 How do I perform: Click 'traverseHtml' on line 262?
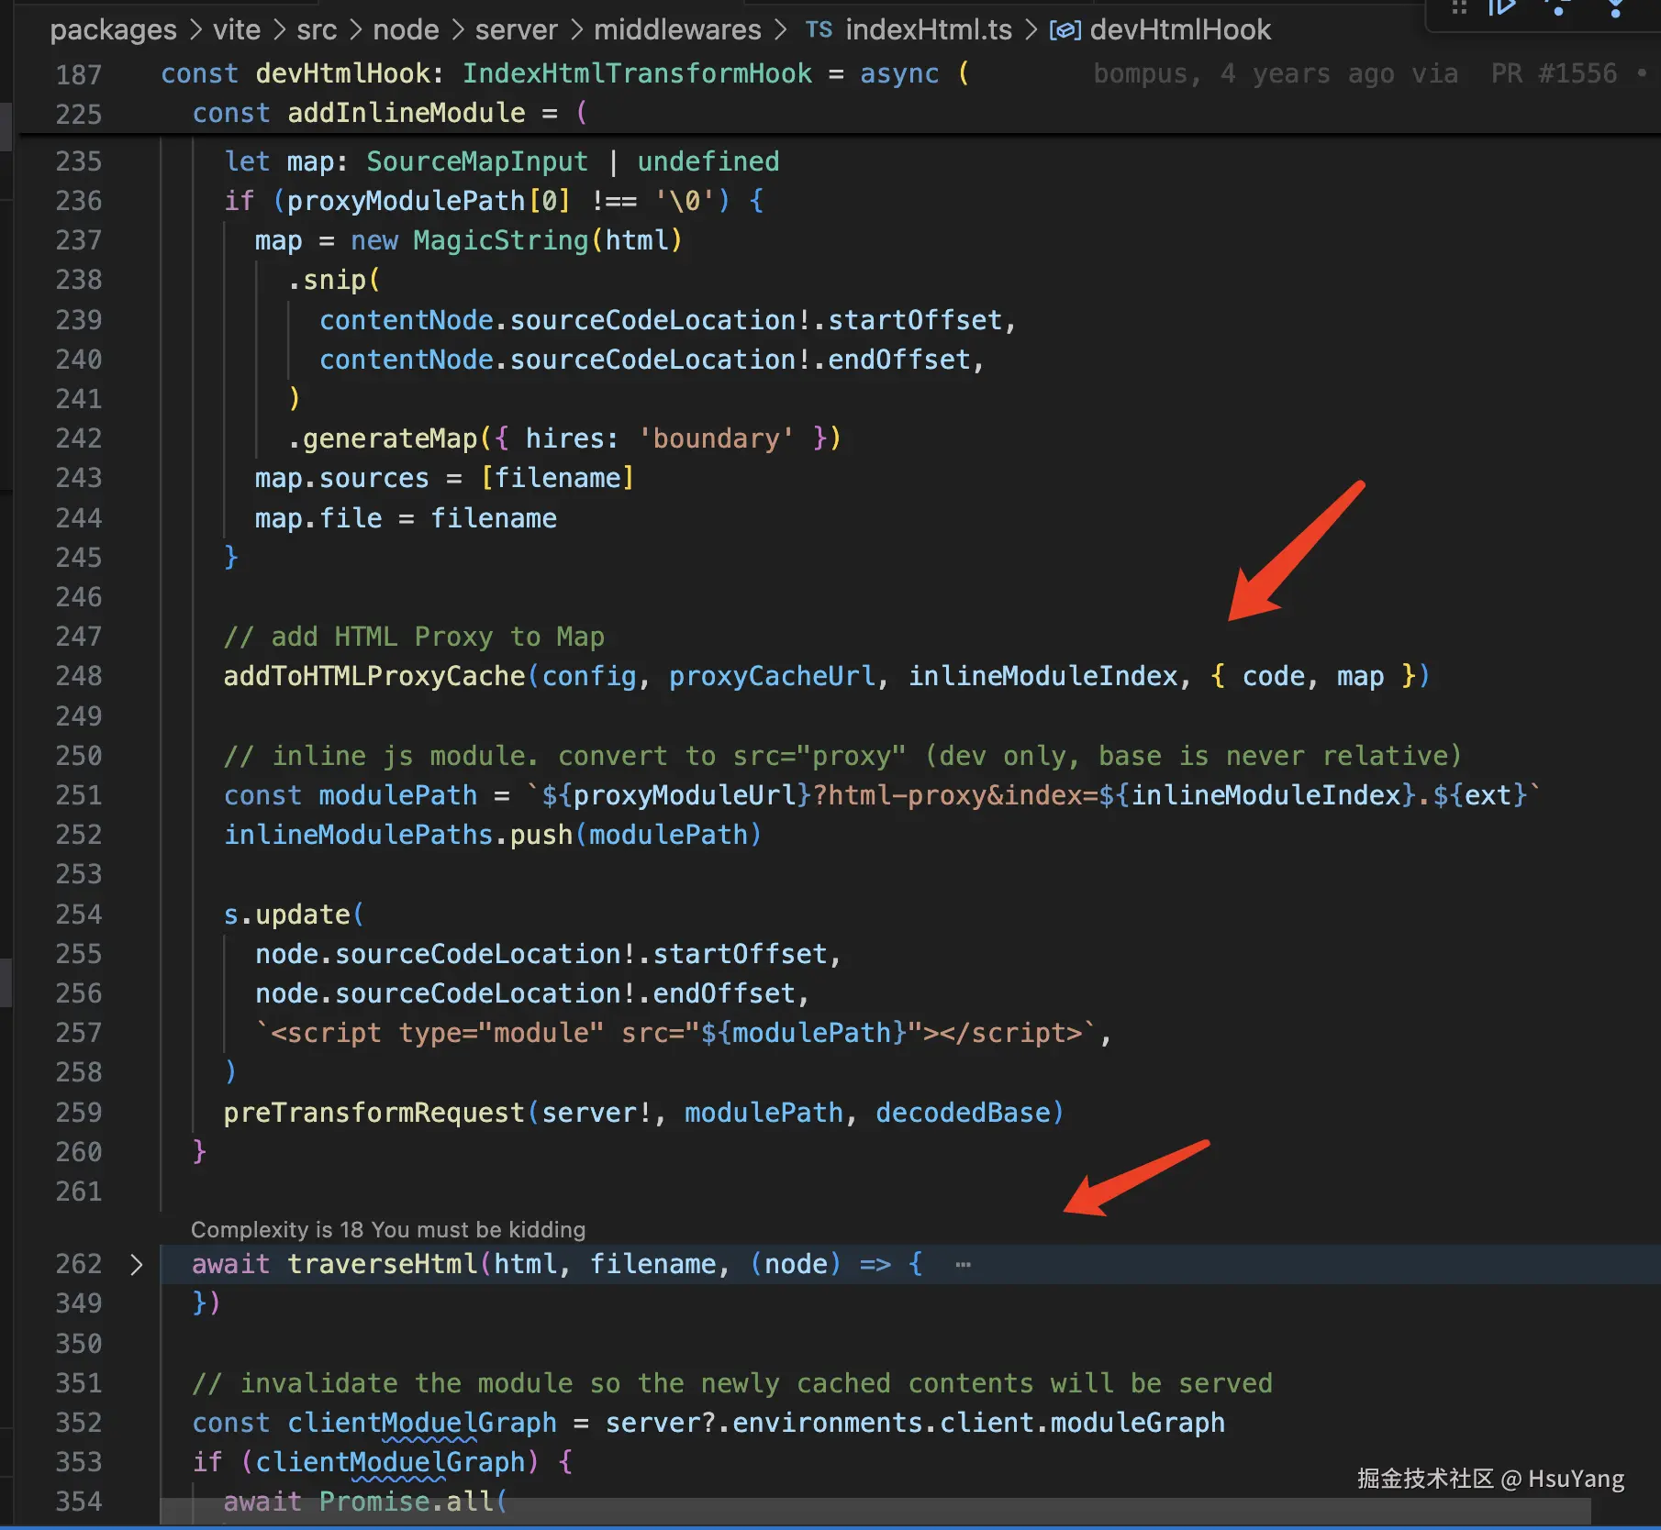(x=383, y=1264)
